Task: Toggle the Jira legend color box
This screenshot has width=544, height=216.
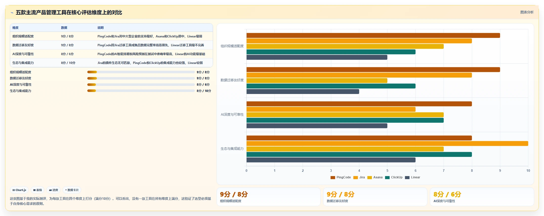Action: (355, 177)
